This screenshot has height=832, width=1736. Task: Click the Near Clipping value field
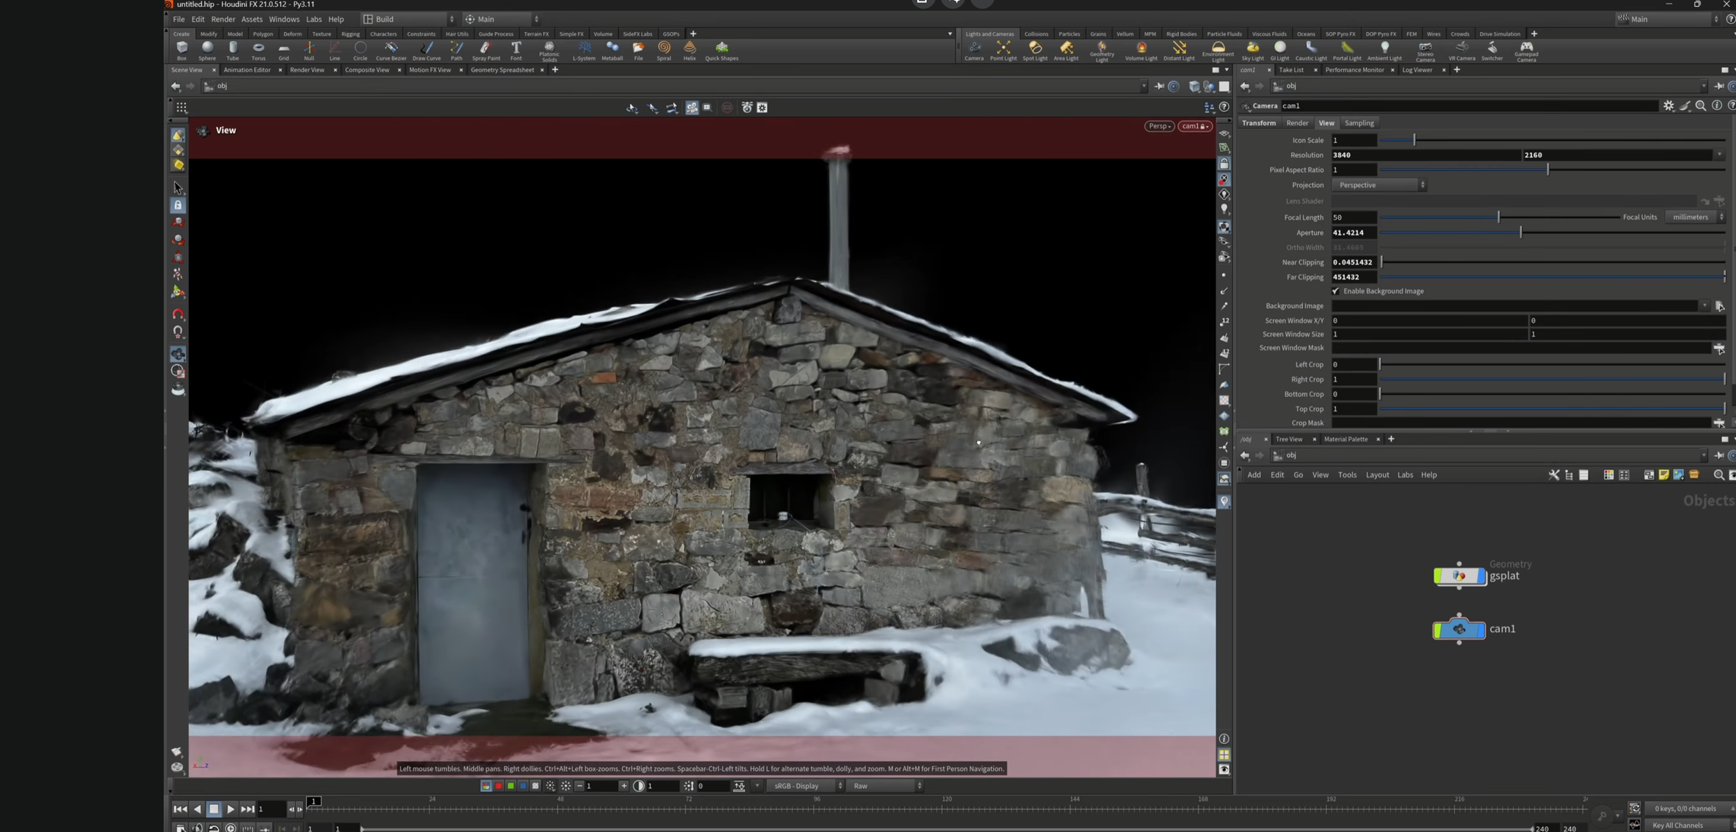(1353, 262)
